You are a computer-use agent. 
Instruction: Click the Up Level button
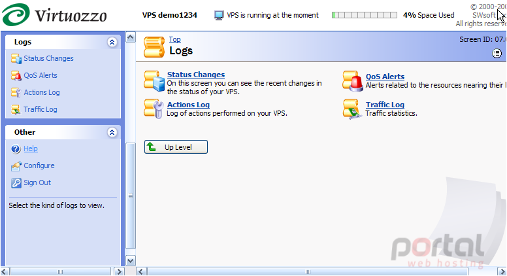click(x=176, y=147)
